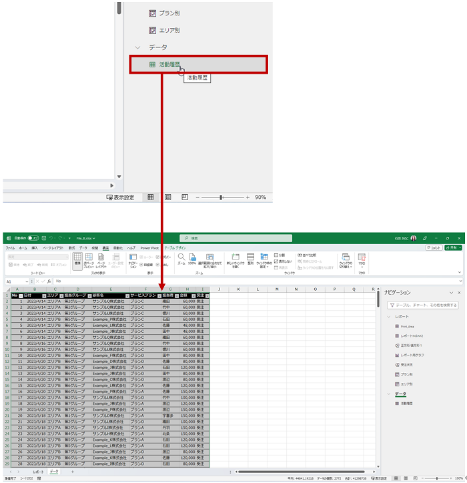Click the 標準 view button in ribbon
Screen dimensions: 467x483
click(x=77, y=260)
